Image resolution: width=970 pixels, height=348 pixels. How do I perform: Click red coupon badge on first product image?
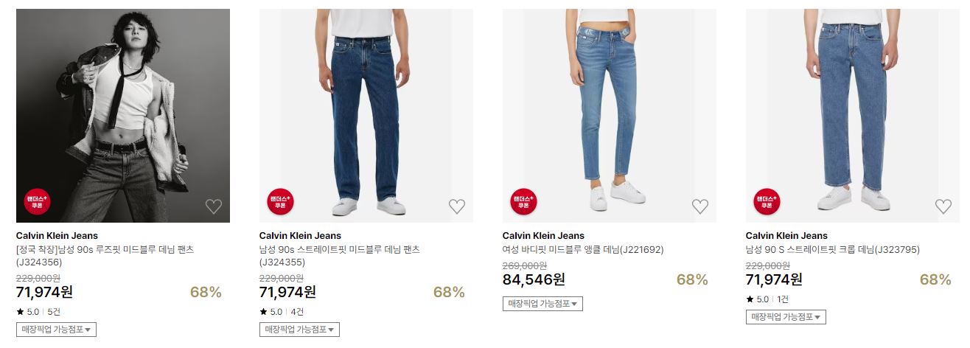[x=37, y=202]
